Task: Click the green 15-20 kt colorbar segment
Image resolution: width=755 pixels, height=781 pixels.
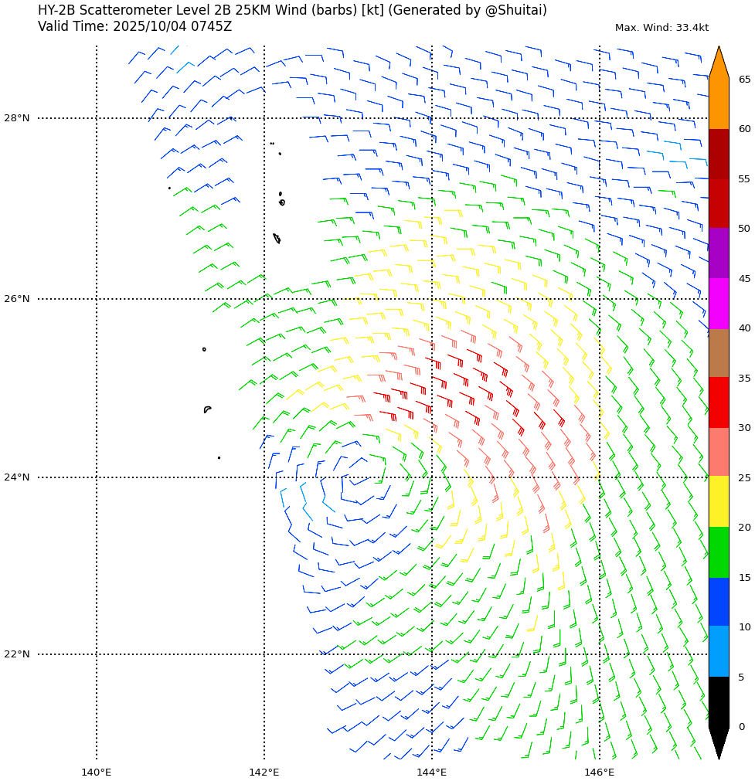Action: [x=719, y=552]
